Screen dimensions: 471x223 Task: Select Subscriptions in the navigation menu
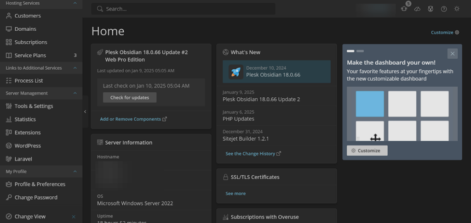coord(31,42)
